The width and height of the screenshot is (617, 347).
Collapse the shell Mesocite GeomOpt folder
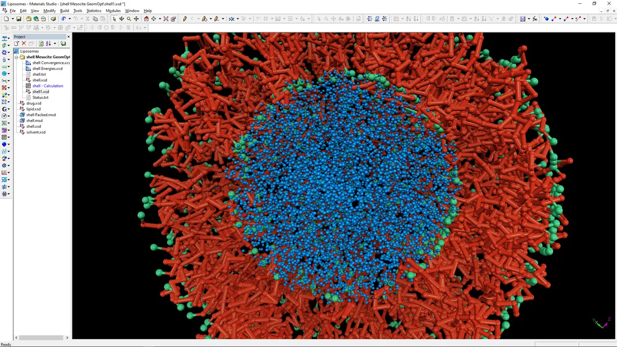[16, 57]
